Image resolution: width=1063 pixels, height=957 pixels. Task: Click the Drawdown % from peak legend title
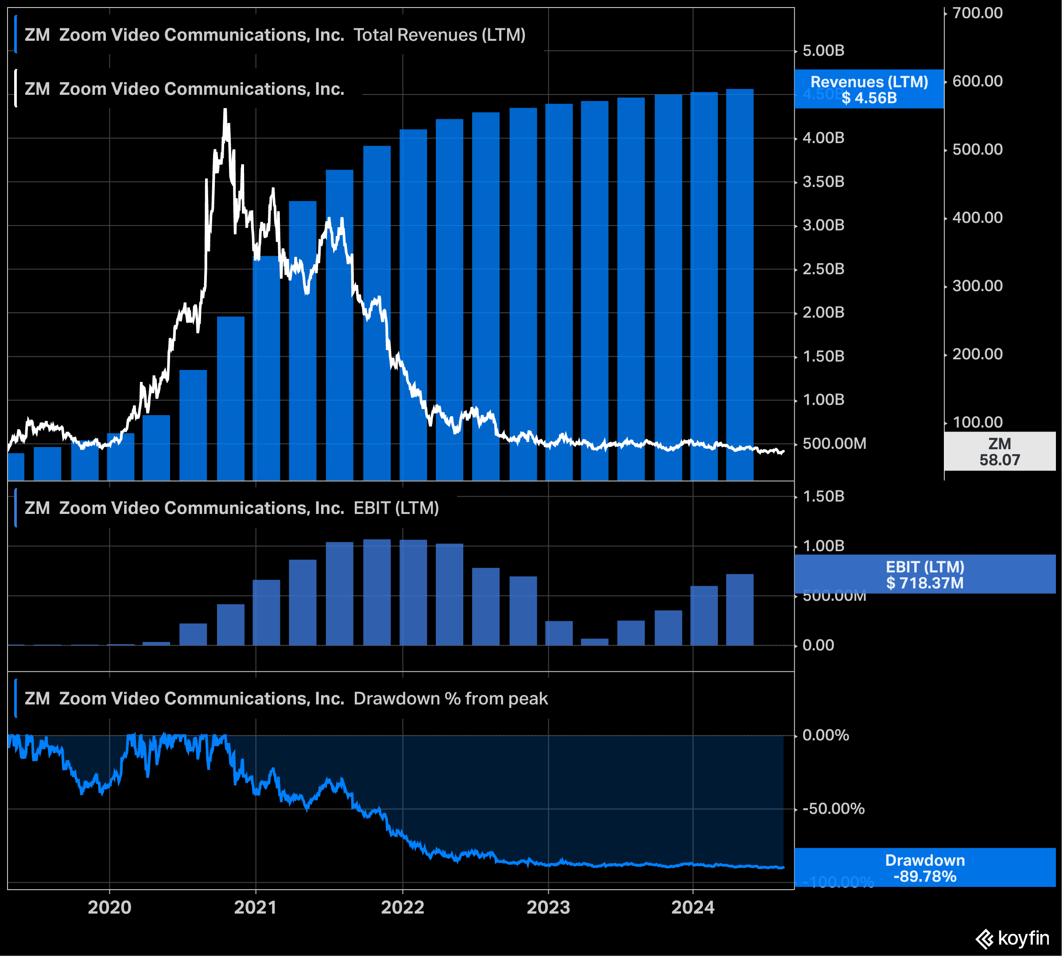[286, 699]
